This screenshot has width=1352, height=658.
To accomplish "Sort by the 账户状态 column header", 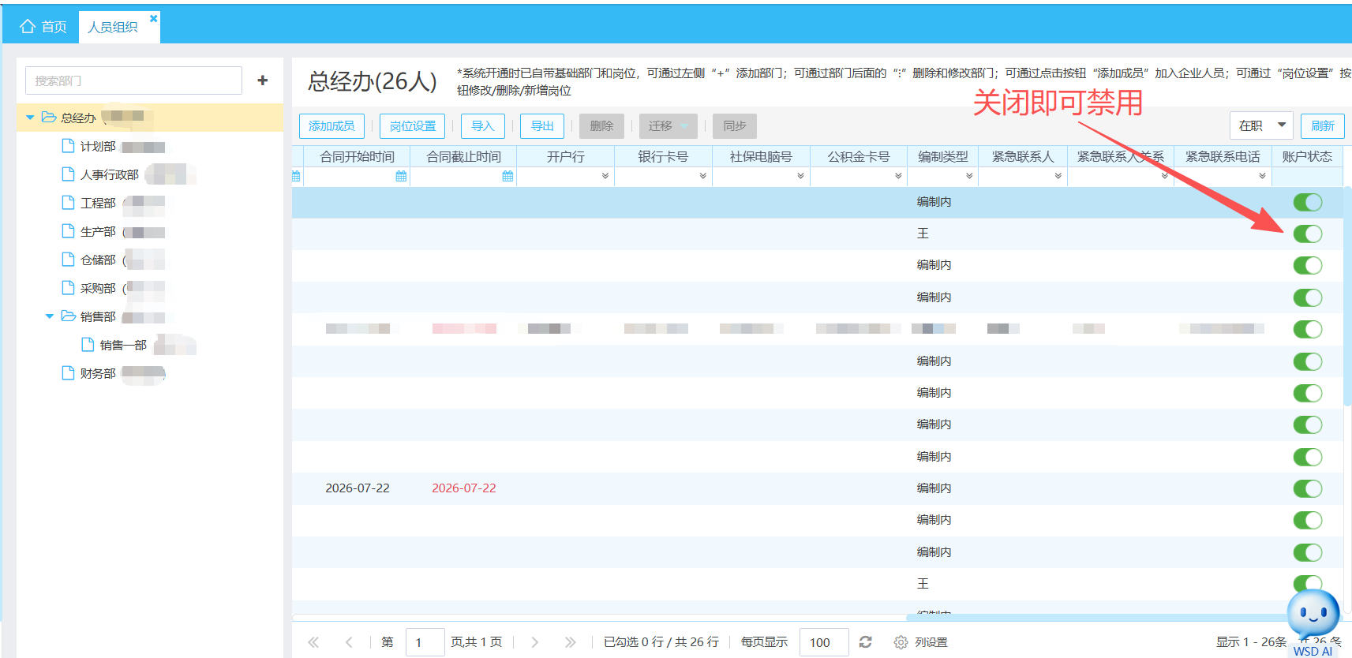I will [1307, 157].
